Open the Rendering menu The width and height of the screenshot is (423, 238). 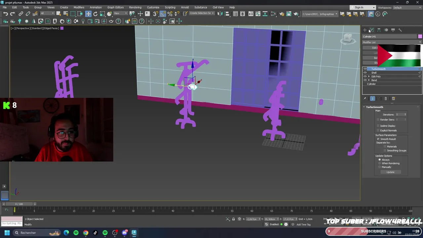(x=135, y=7)
